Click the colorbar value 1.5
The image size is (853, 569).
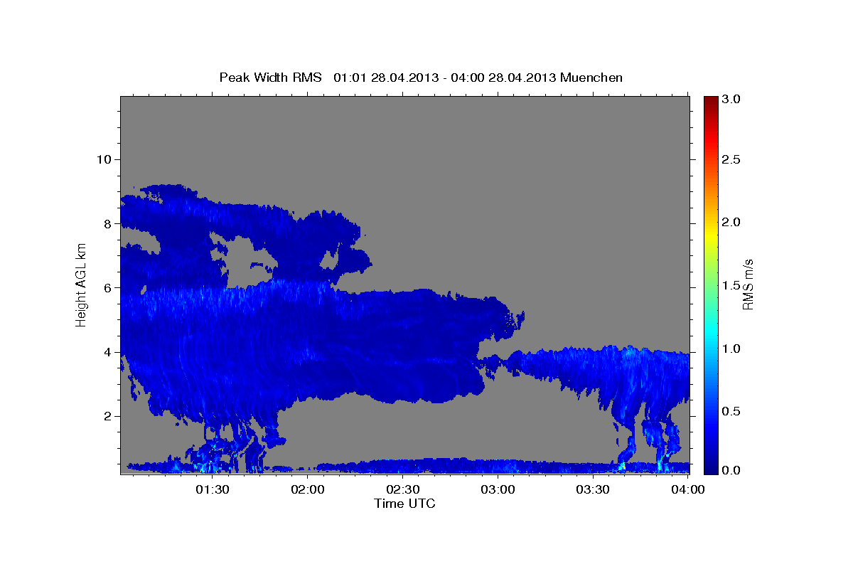click(x=731, y=285)
